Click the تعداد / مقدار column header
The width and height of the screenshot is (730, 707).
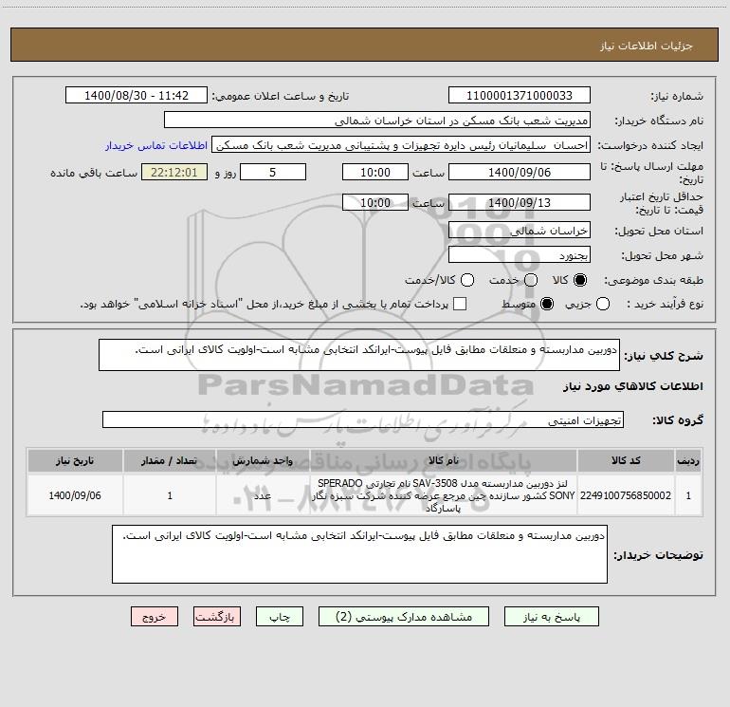[170, 461]
